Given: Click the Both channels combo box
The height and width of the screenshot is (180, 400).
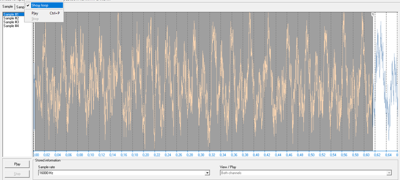Looking at the screenshot, I should (x=306, y=173).
